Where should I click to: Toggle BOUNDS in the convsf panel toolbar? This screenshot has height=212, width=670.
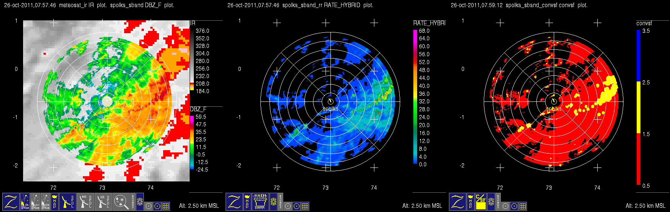[498, 202]
